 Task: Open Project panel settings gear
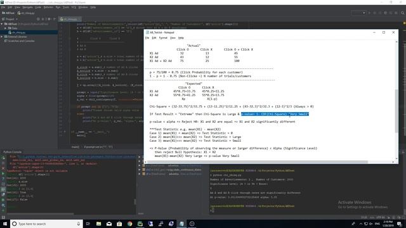(49, 19)
